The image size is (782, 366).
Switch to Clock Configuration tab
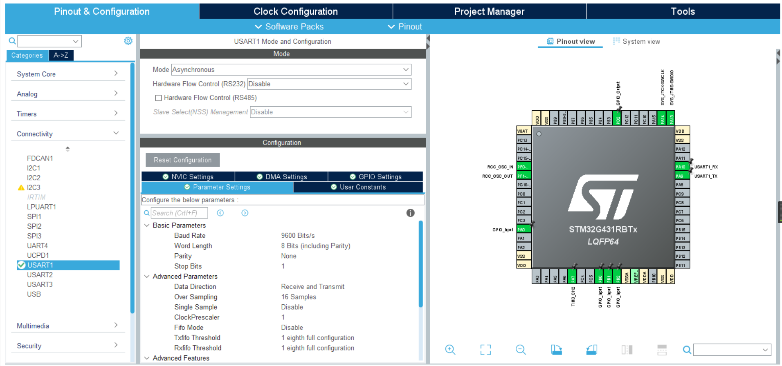point(296,11)
